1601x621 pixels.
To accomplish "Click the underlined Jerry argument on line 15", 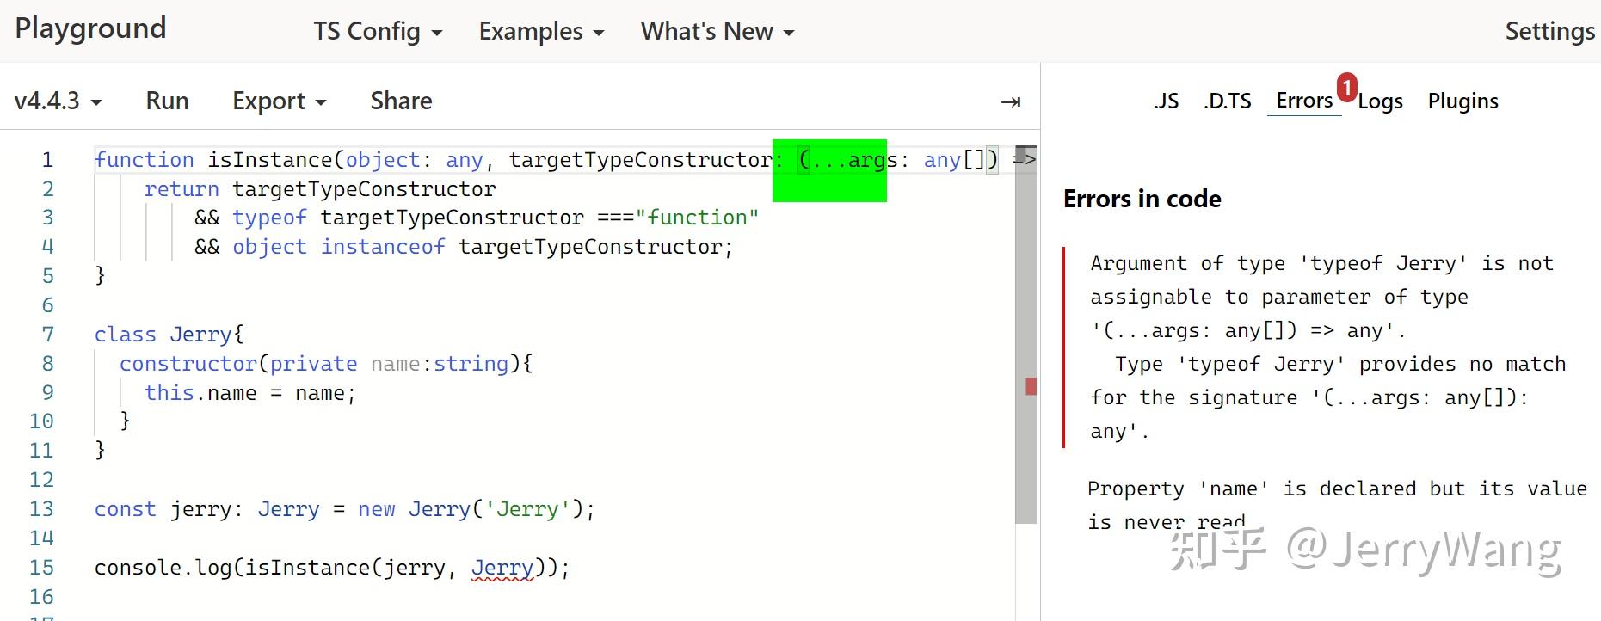I will click(502, 569).
